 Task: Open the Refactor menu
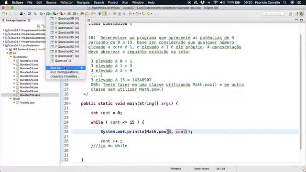[x=66, y=2]
